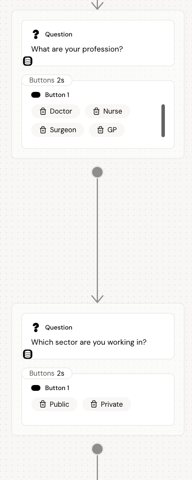Remove the Surgeon option with trash icon
Screen dimensions: 192x480
(x=43, y=130)
